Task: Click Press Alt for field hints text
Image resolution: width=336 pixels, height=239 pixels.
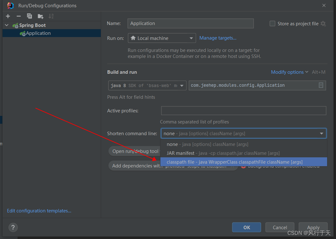Action: pos(131,97)
